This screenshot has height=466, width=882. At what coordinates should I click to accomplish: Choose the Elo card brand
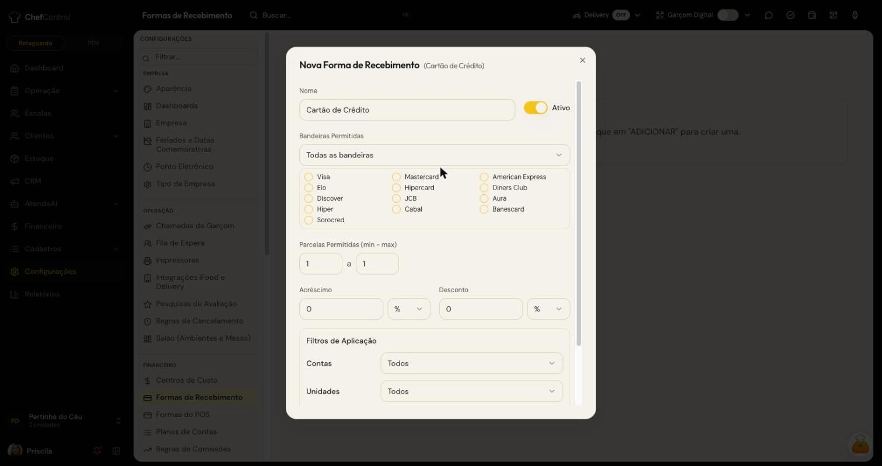coord(309,188)
